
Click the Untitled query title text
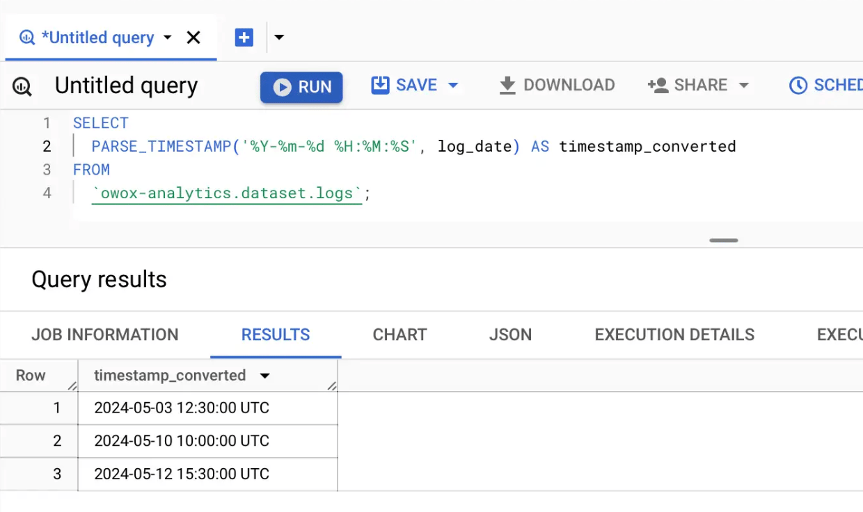click(127, 86)
